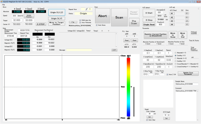Click the Comment text area

(x=186, y=105)
